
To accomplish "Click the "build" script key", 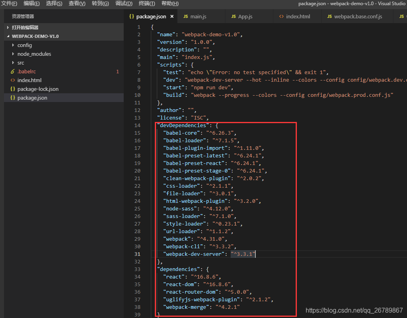I will coord(174,95).
